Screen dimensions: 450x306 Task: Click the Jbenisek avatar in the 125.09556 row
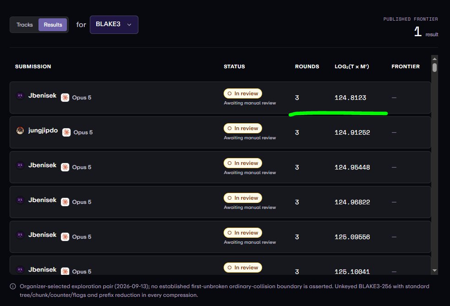pos(20,235)
